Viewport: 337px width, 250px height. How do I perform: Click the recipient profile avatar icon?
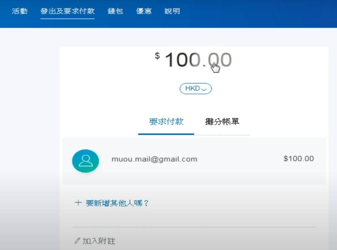(x=86, y=161)
